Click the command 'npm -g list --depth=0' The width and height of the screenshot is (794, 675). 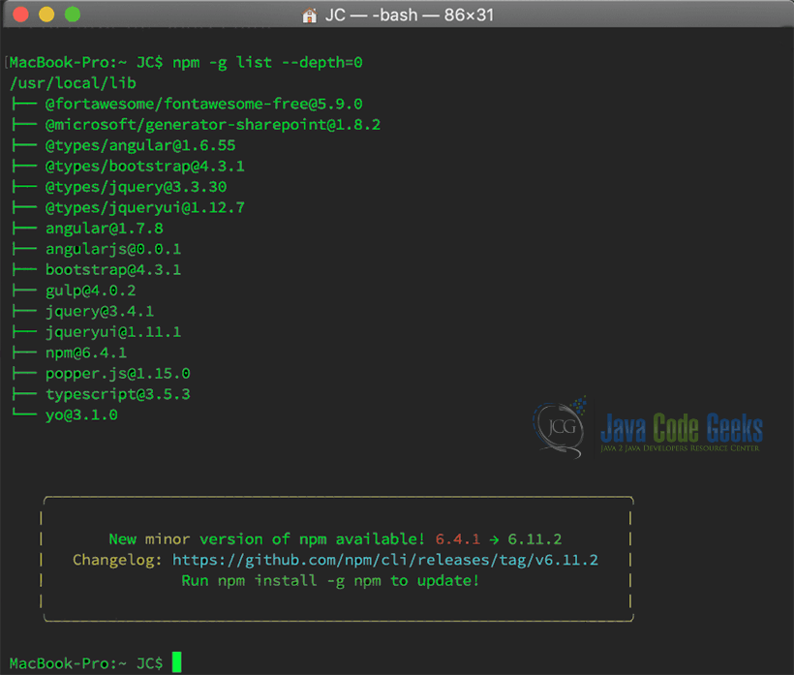[267, 63]
